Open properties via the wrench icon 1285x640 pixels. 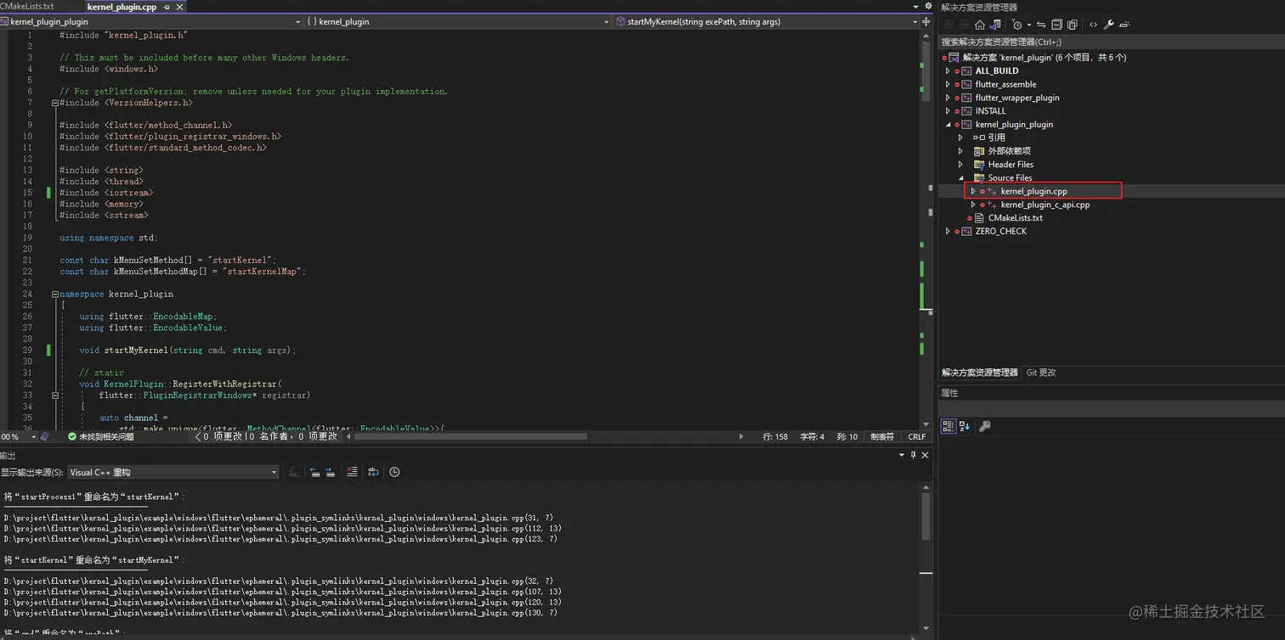[x=1109, y=25]
